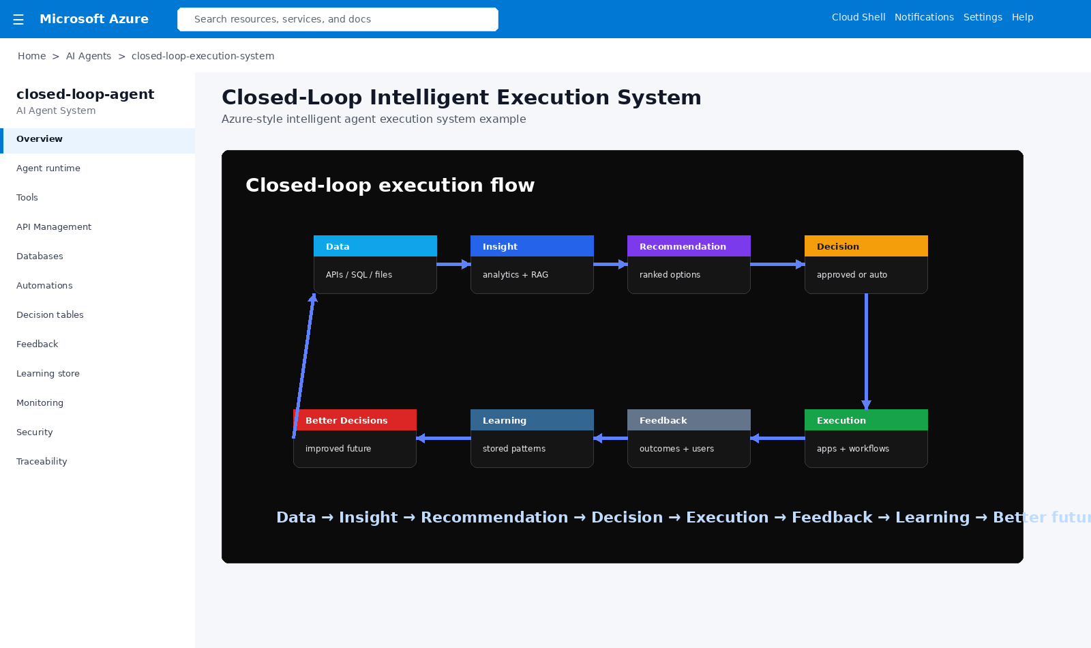Open the hamburger menu icon
The height and width of the screenshot is (648, 1091).
(x=18, y=19)
